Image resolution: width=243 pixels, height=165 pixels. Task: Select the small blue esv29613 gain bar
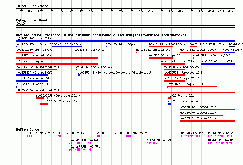pyautogui.click(x=170, y=104)
